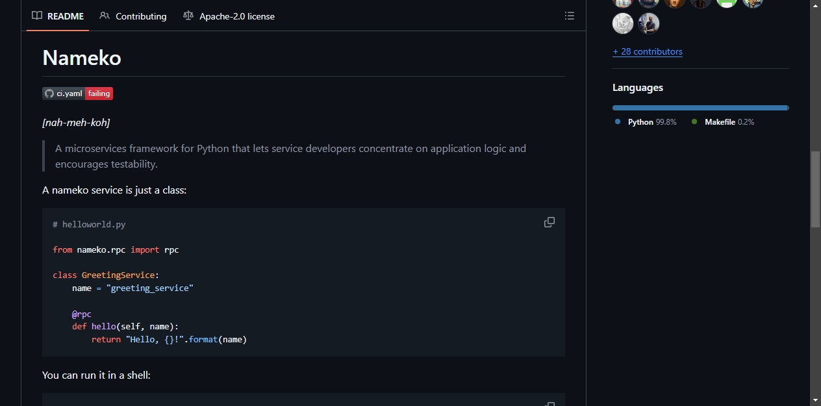Viewport: 821px width, 406px height.
Task: Click the scrollbar up arrow
Action: tap(816, 5)
